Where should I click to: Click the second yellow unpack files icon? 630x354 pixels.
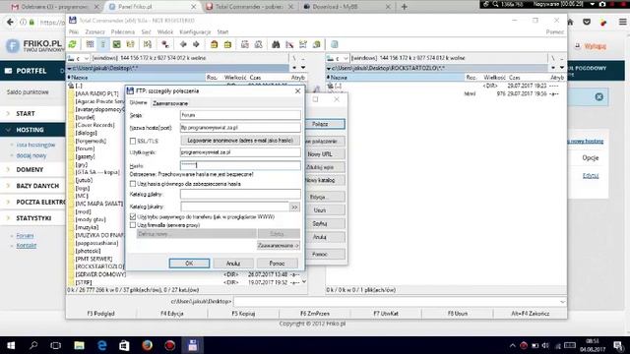point(227,44)
